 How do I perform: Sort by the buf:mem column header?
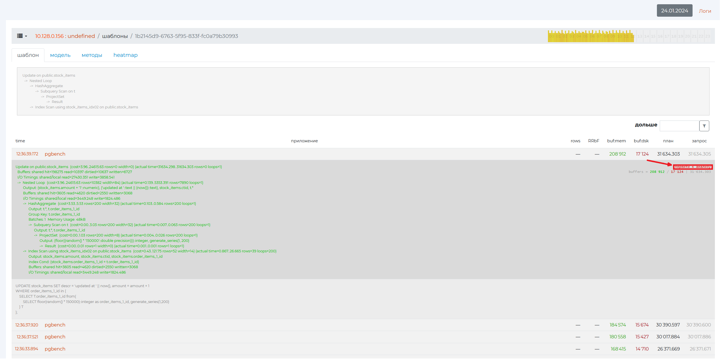pyautogui.click(x=616, y=141)
